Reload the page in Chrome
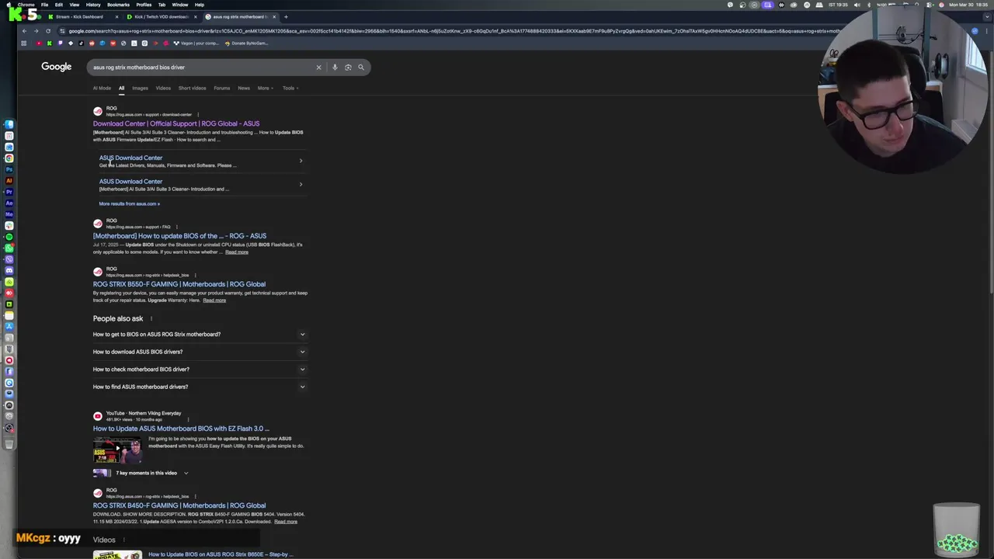This screenshot has height=559, width=994. coord(48,31)
